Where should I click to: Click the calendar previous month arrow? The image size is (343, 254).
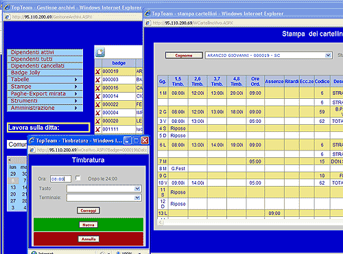(10, 160)
